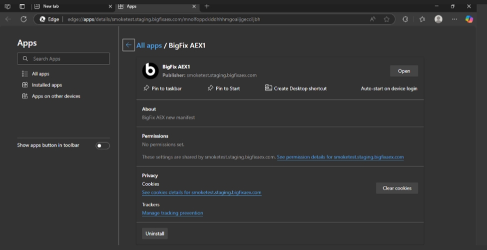Click the Read aloud icon in address bar
Image resolution: width=487 pixels, height=250 pixels.
373,19
